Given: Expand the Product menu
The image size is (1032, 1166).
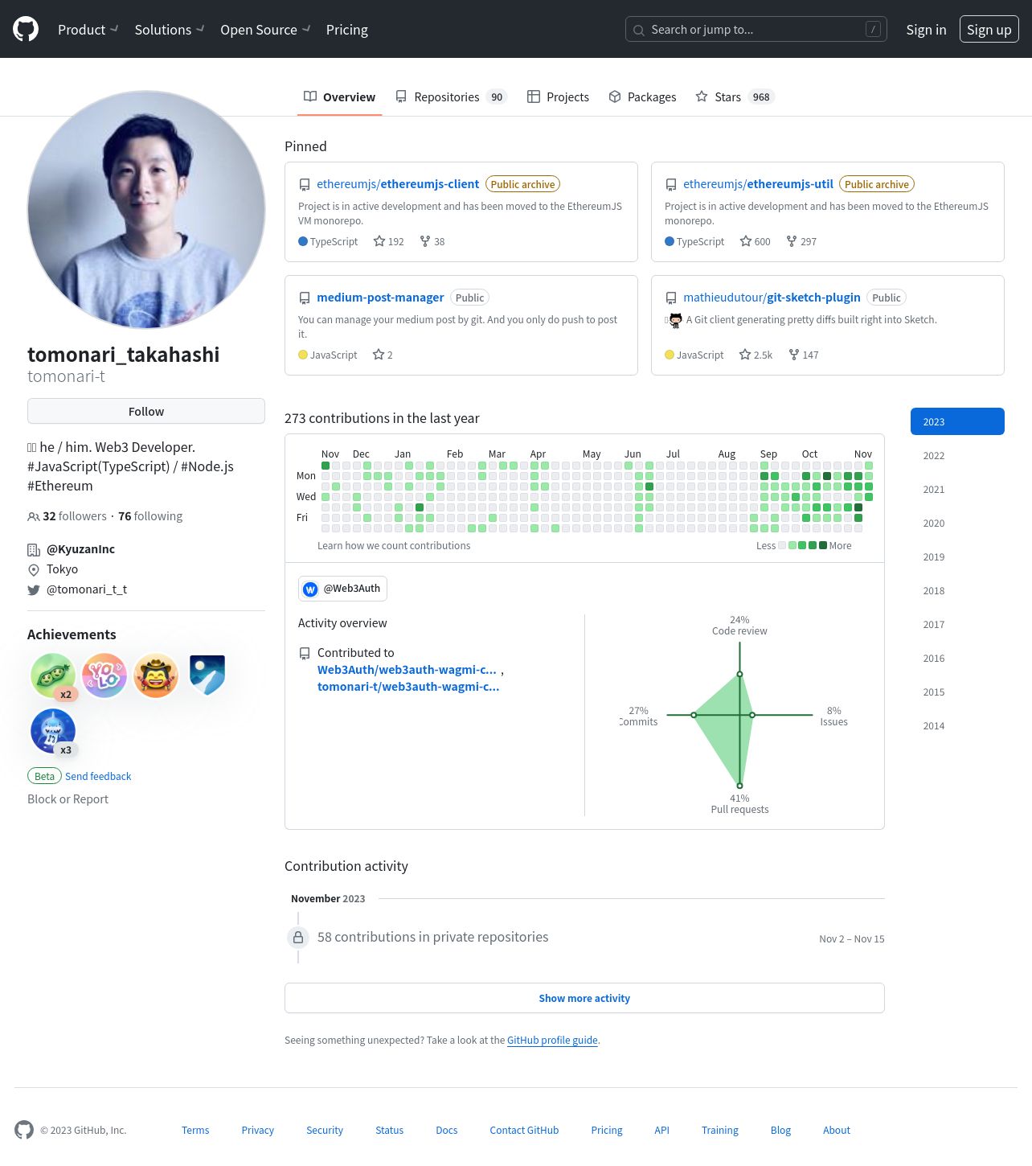Looking at the screenshot, I should pyautogui.click(x=88, y=30).
